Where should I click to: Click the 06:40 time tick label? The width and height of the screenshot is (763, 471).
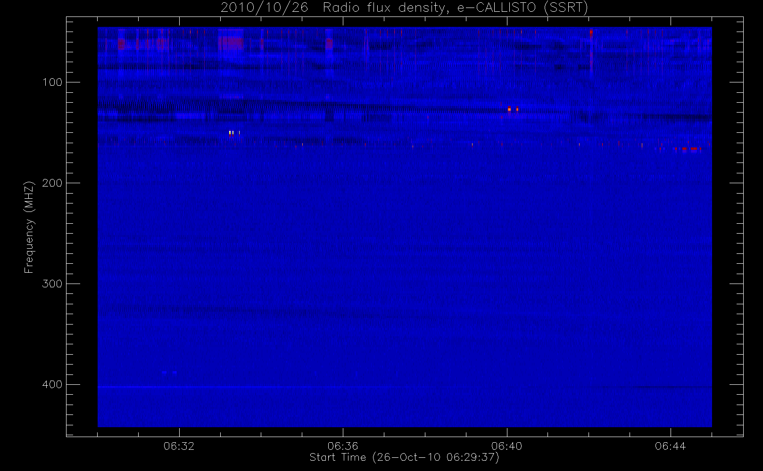(506, 446)
